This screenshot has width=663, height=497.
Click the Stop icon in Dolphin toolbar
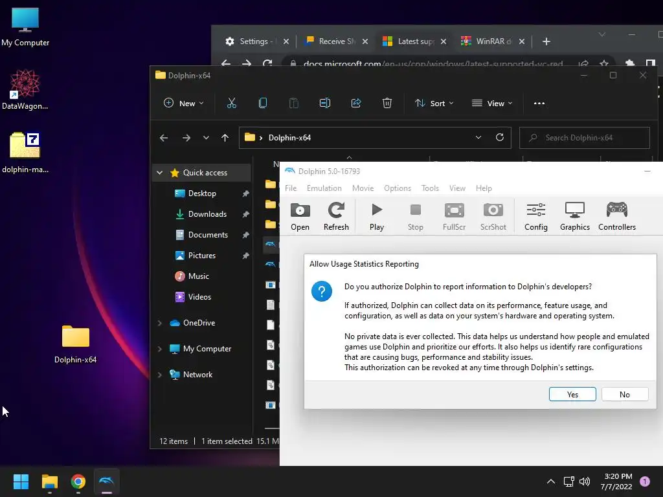pyautogui.click(x=415, y=216)
